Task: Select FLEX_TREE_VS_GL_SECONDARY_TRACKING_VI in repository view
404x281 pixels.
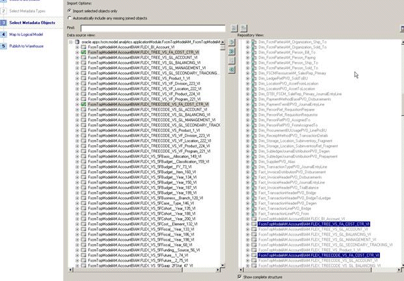Action: point(326,245)
